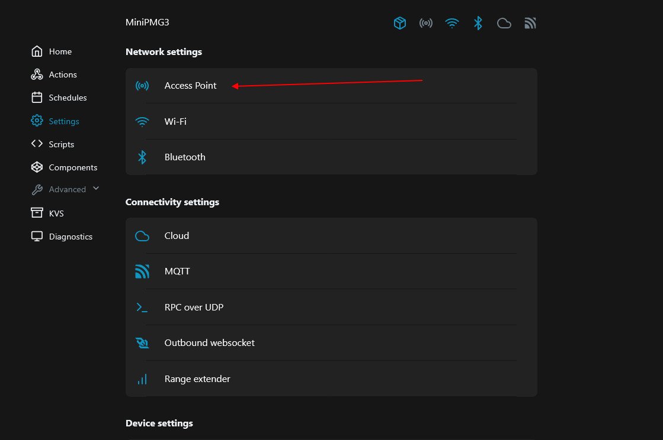Click the cube device icon in header
This screenshot has height=440, width=663.
[x=400, y=23]
